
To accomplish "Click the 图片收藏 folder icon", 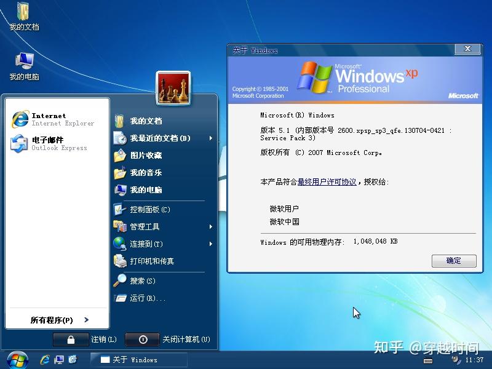I will (x=120, y=155).
